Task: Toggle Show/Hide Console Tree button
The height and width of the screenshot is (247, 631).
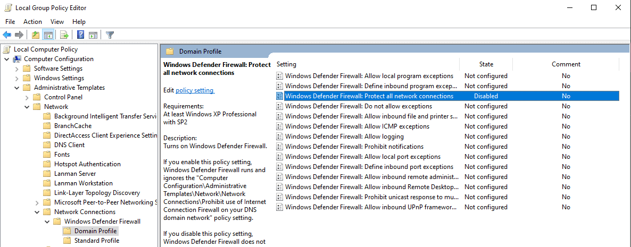Action: coord(48,35)
